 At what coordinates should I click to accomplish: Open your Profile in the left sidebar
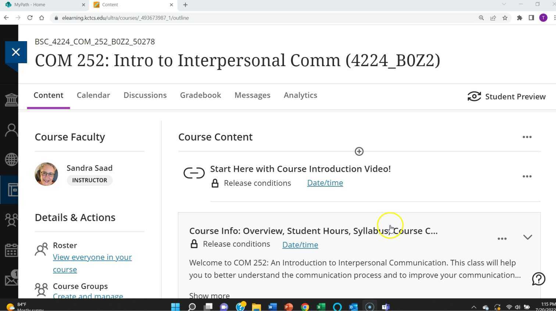pyautogui.click(x=11, y=129)
